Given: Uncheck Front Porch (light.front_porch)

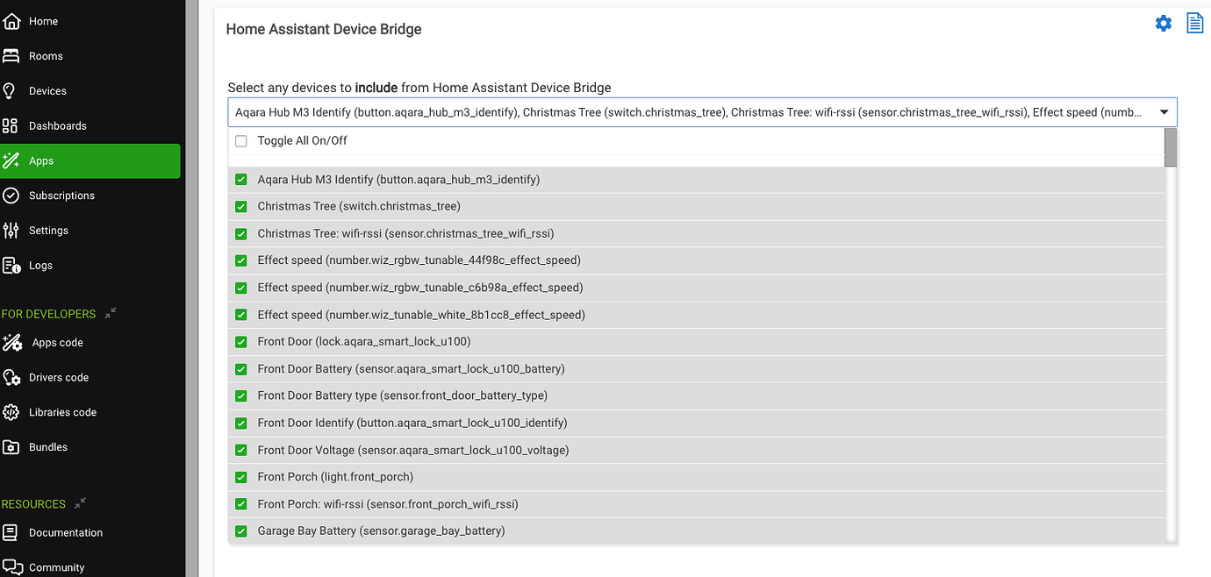Looking at the screenshot, I should [x=241, y=476].
